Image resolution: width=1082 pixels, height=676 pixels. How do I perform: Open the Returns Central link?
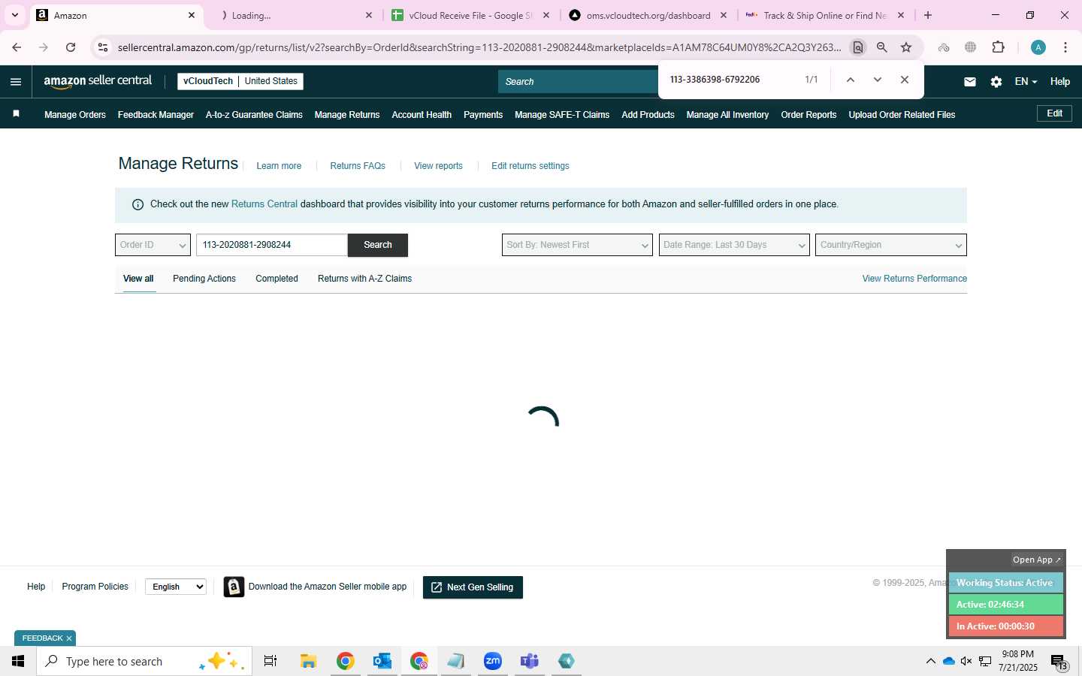pos(264,204)
